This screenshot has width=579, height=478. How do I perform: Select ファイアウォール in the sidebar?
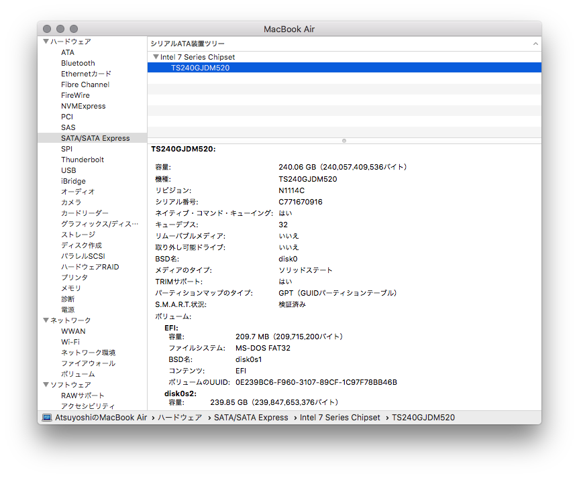pyautogui.click(x=89, y=363)
